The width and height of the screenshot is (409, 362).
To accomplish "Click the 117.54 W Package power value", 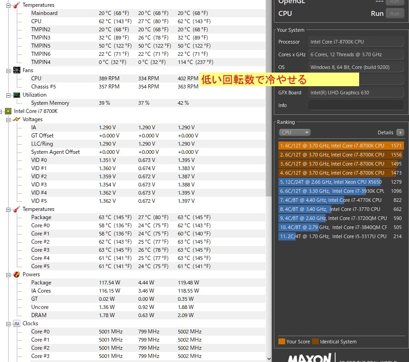I will click(109, 283).
